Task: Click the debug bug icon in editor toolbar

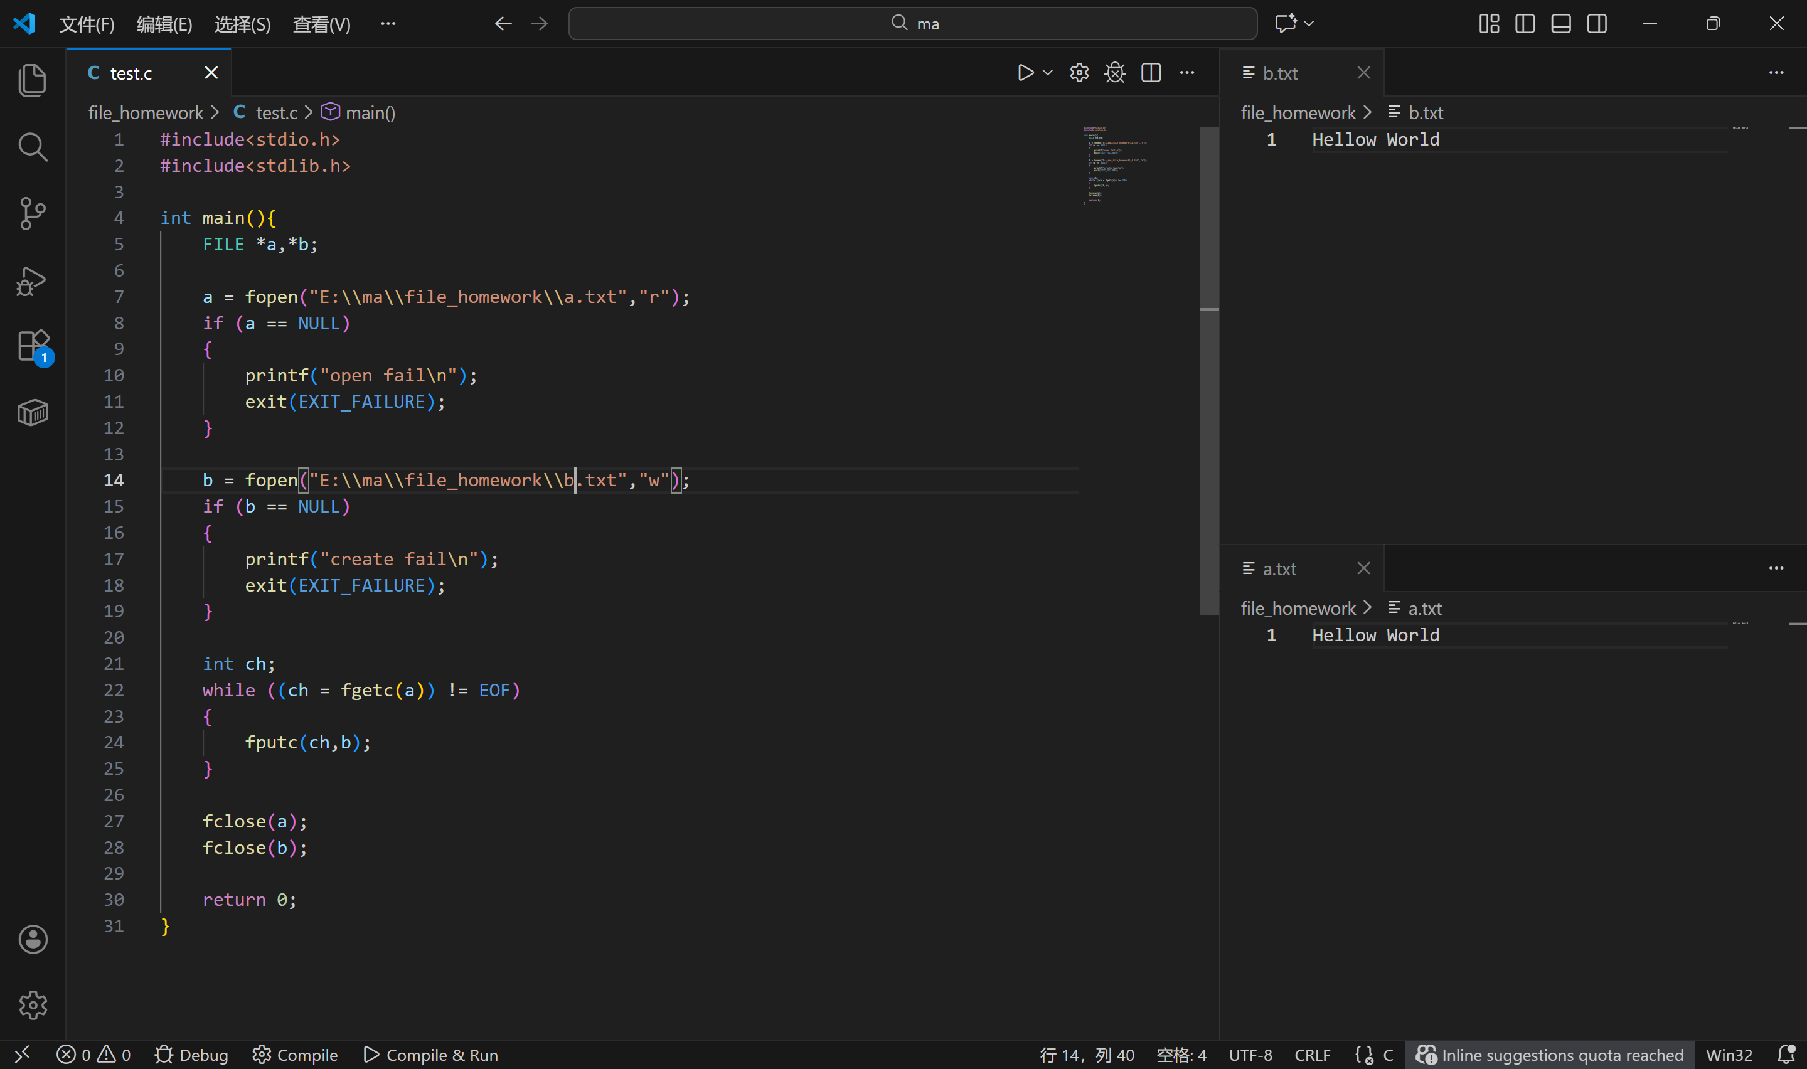Action: pyautogui.click(x=1114, y=73)
